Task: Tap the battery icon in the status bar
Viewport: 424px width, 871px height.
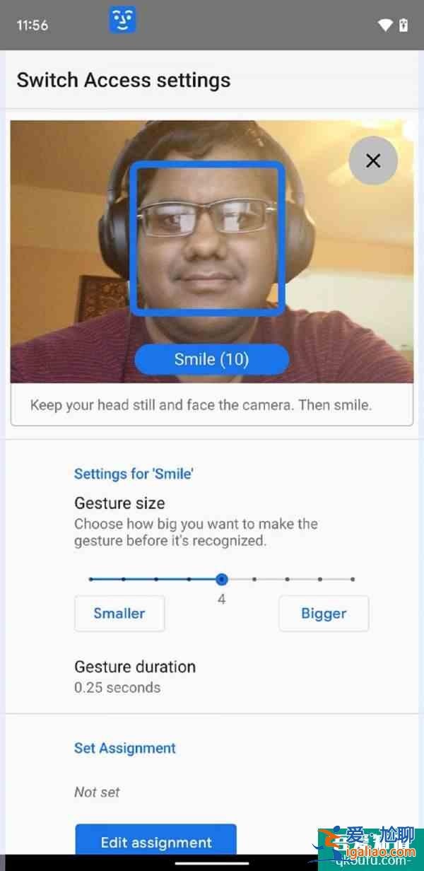Action: pos(404,25)
